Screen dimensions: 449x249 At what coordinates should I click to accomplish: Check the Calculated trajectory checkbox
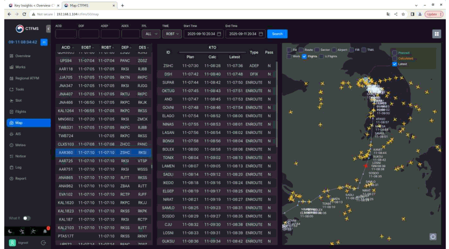point(395,58)
